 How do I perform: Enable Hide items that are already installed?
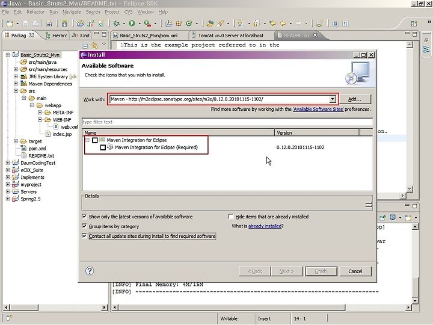pyautogui.click(x=231, y=217)
